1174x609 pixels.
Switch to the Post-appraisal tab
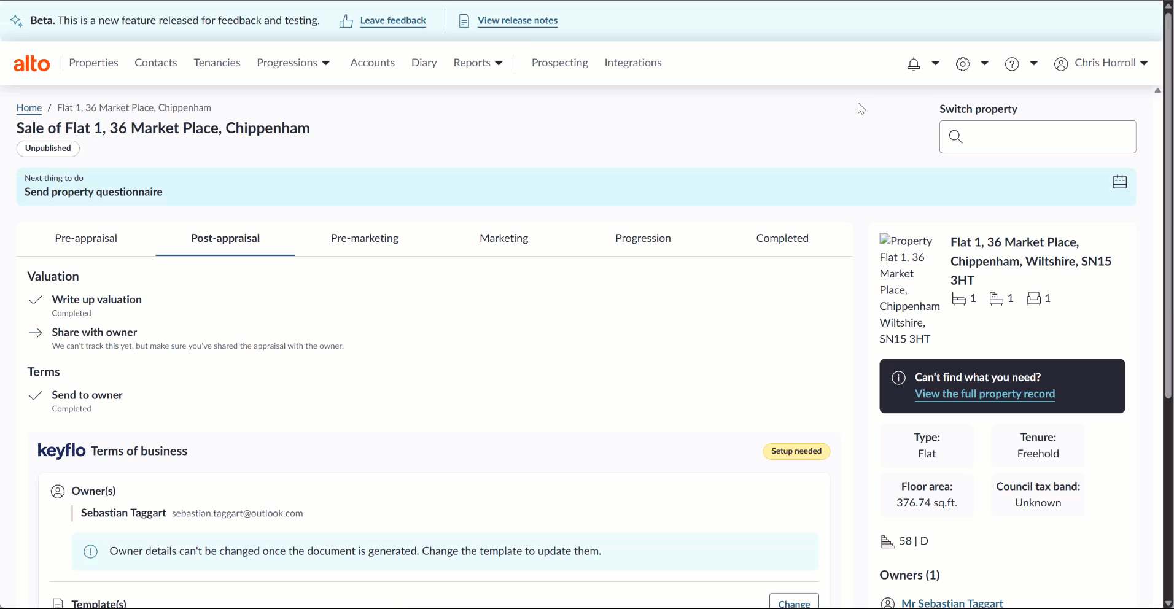click(225, 238)
